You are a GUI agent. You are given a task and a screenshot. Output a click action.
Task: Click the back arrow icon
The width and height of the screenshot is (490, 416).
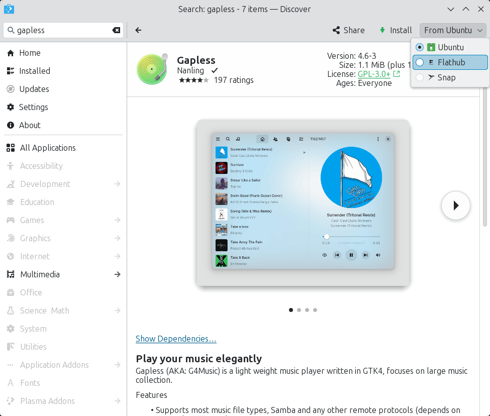click(138, 30)
